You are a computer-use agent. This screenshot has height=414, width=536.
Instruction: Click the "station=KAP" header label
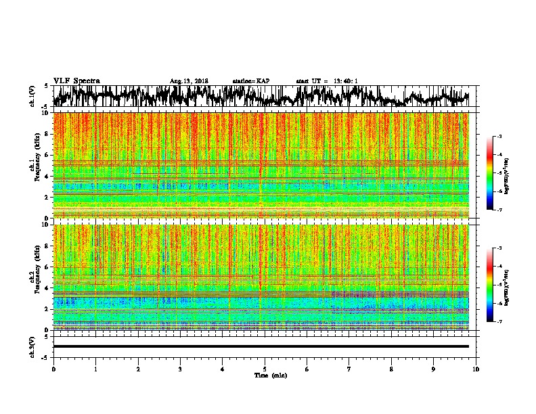[251, 81]
